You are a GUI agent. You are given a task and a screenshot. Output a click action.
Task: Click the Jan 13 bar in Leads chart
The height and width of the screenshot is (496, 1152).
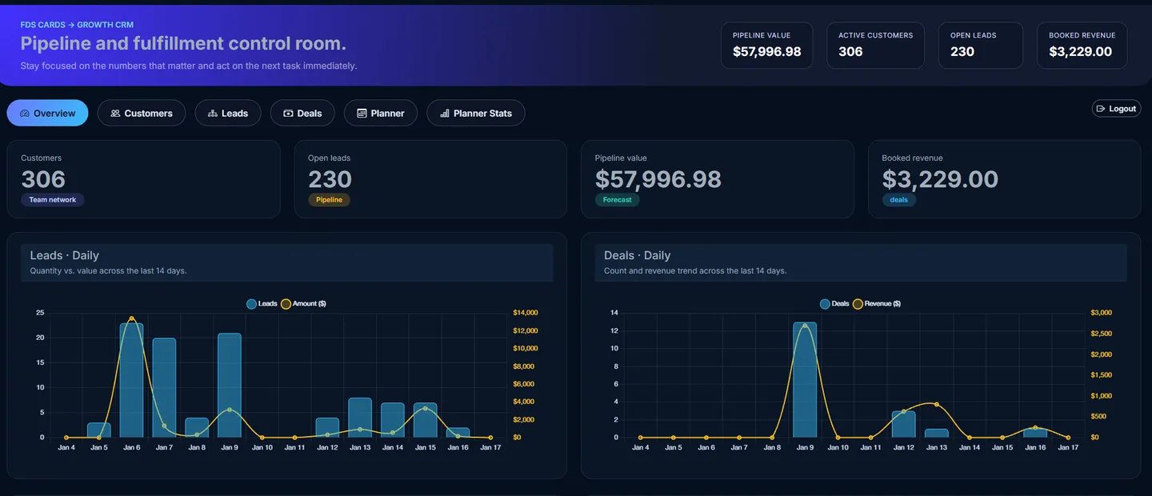pos(360,418)
